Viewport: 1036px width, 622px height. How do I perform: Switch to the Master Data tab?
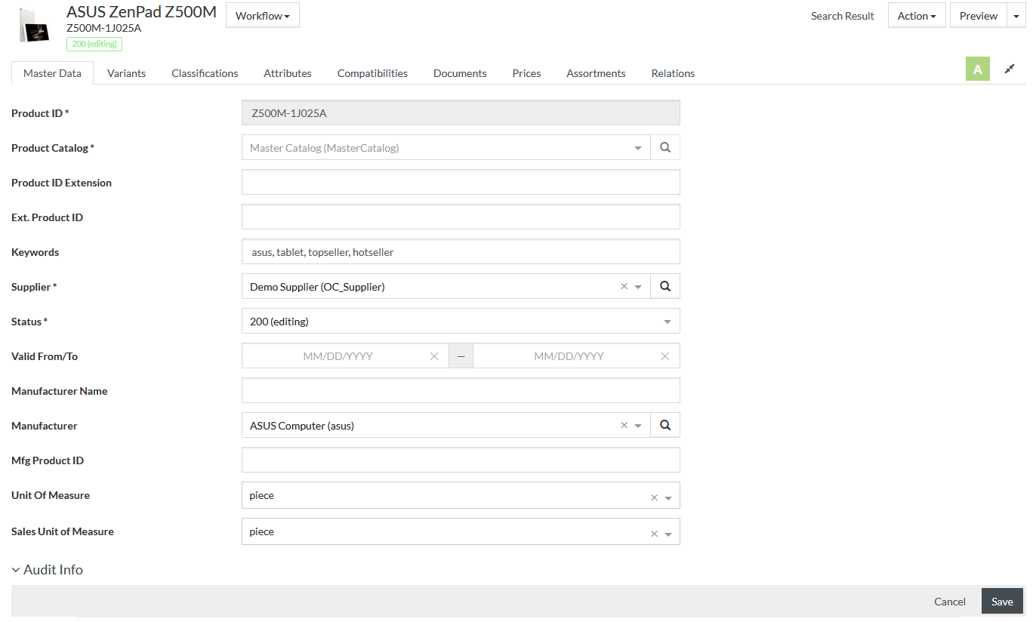[x=52, y=73]
